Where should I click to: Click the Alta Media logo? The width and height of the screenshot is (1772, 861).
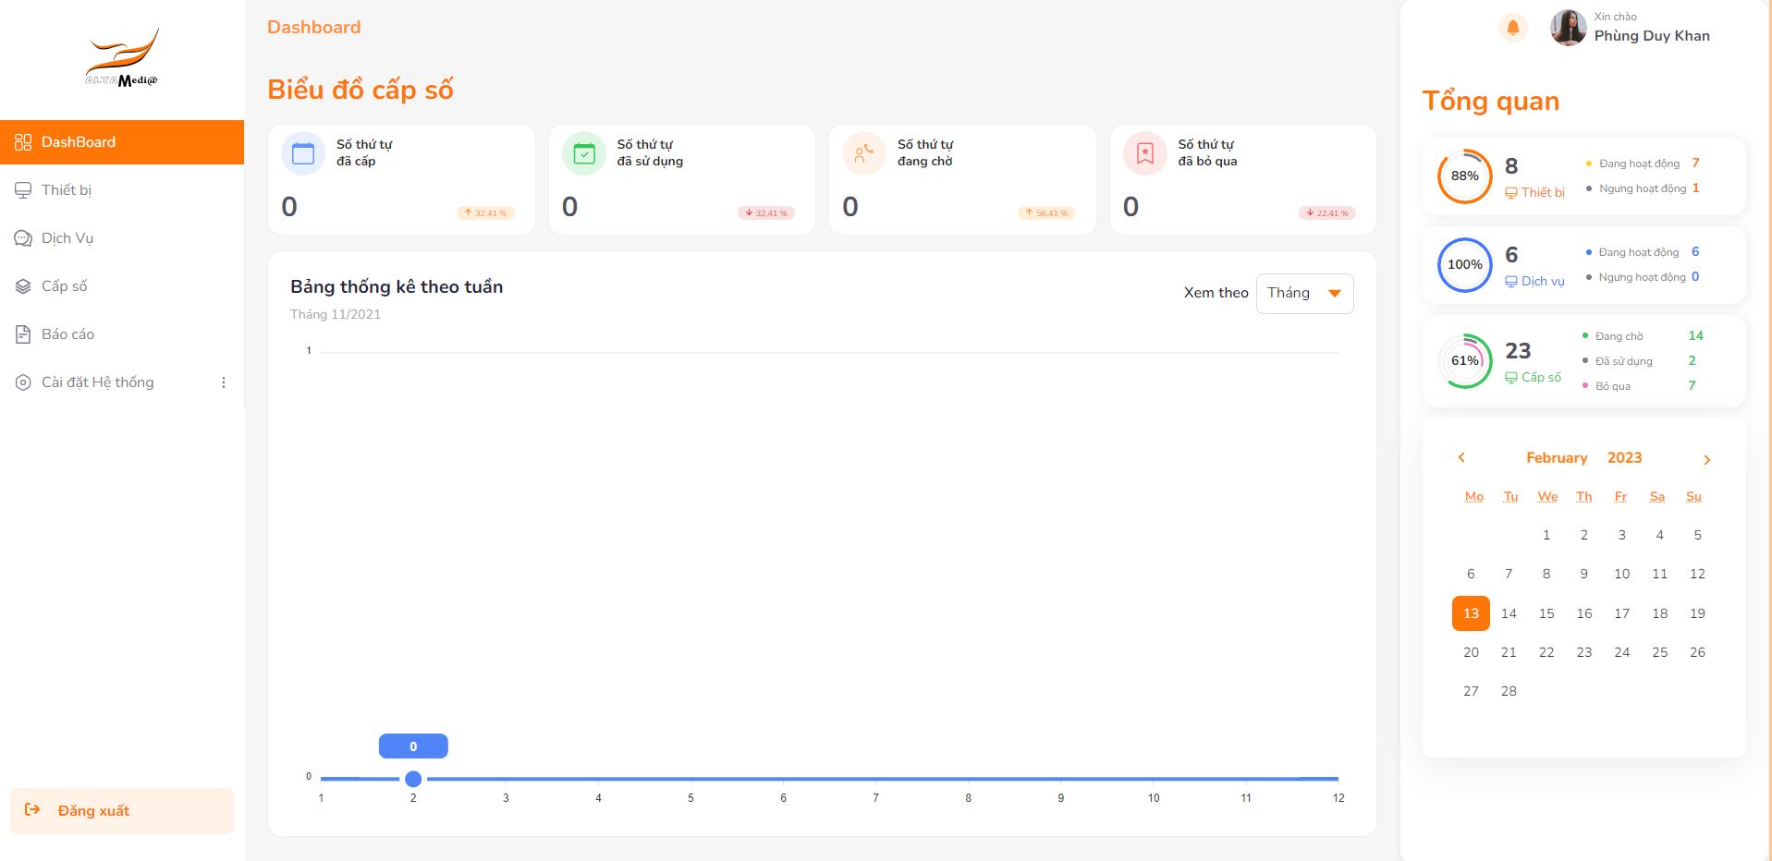pyautogui.click(x=122, y=58)
